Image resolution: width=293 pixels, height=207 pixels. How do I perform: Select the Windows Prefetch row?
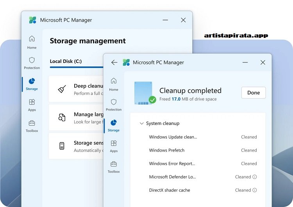[203, 150]
